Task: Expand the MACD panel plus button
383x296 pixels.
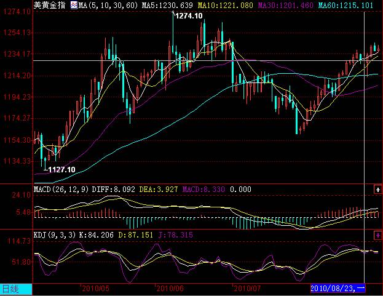Action: pyautogui.click(x=377, y=190)
